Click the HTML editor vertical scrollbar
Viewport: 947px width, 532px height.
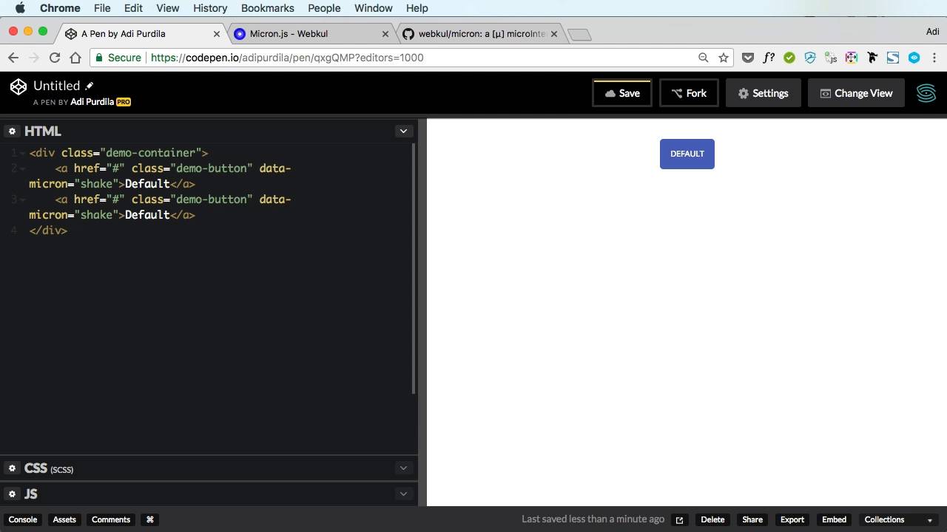tap(414, 269)
